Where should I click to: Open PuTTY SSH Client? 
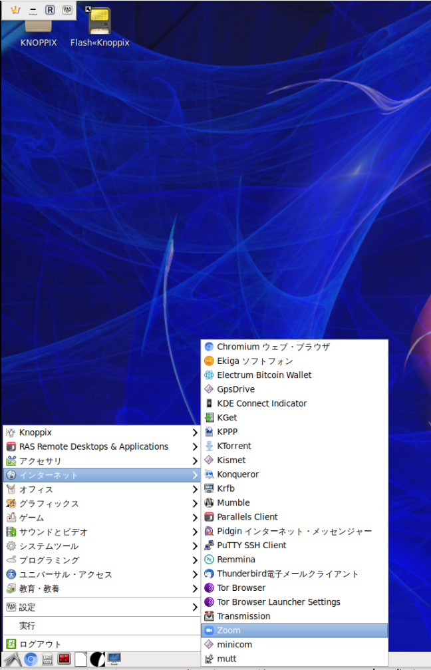point(294,545)
